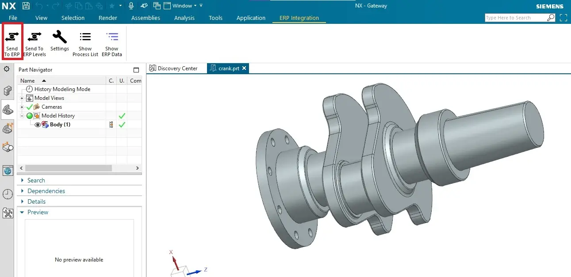The width and height of the screenshot is (571, 277).
Task: Maximize the Part Navigator panel
Action: point(136,70)
